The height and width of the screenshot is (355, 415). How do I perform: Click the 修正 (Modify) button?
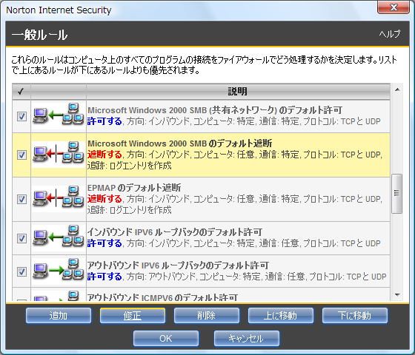(133, 315)
